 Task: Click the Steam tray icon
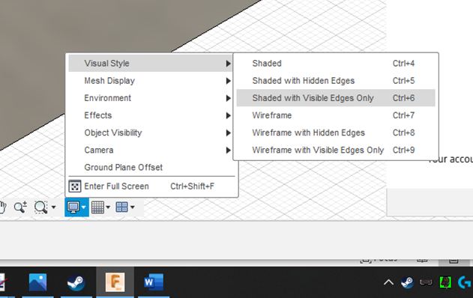(407, 282)
